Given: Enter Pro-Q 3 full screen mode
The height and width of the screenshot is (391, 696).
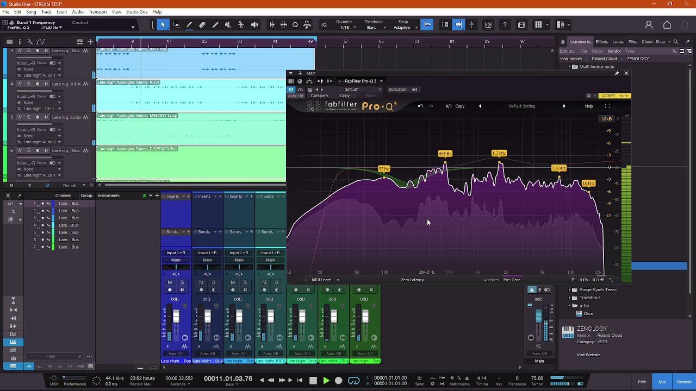Looking at the screenshot, I should pyautogui.click(x=607, y=106).
